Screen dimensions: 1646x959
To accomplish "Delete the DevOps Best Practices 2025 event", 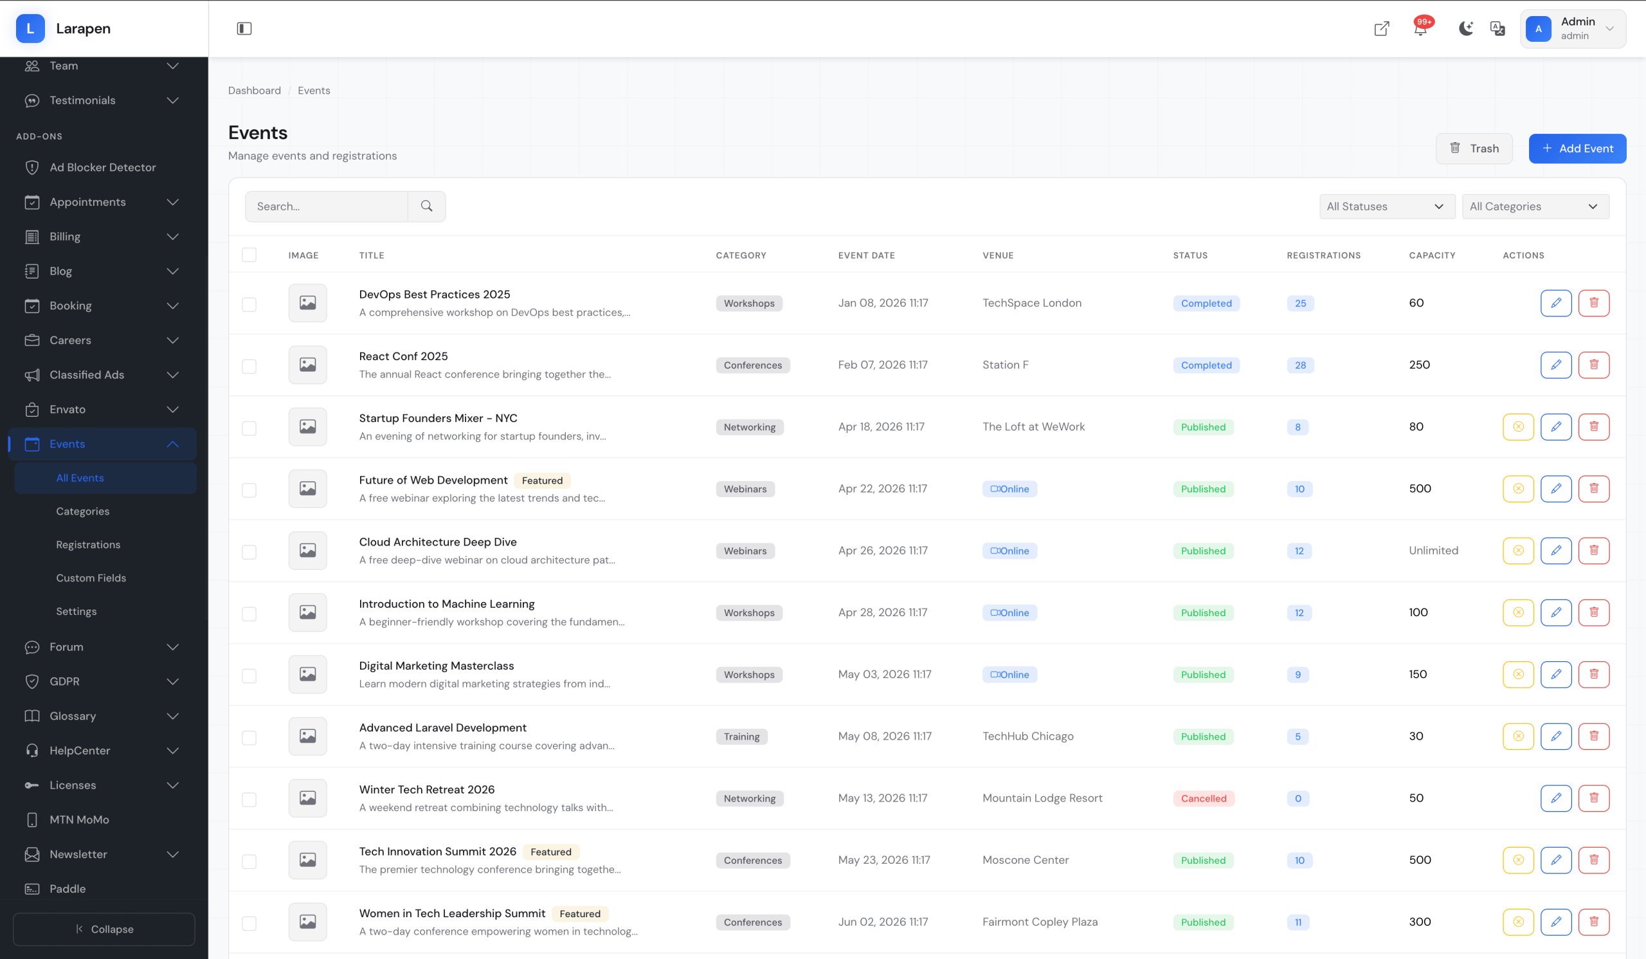I will (1594, 303).
